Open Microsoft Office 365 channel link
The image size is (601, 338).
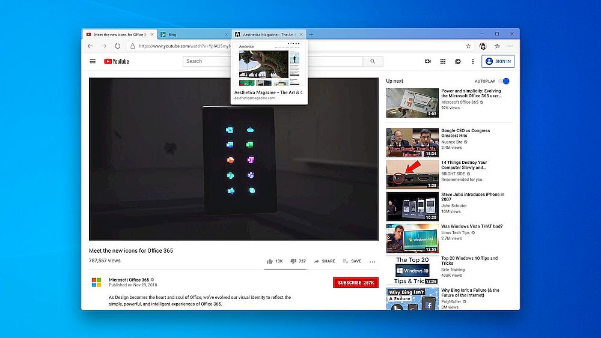pos(129,280)
